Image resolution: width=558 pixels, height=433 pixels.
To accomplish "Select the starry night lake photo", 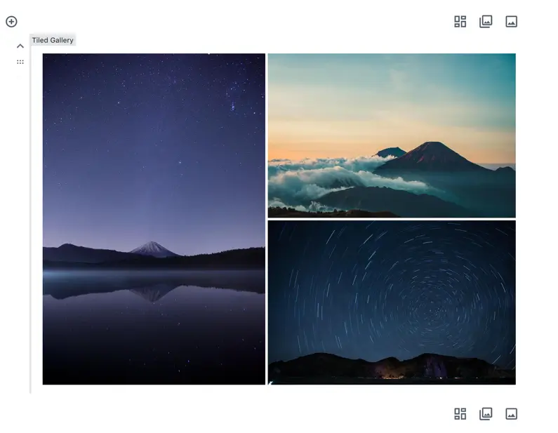I will pyautogui.click(x=154, y=219).
